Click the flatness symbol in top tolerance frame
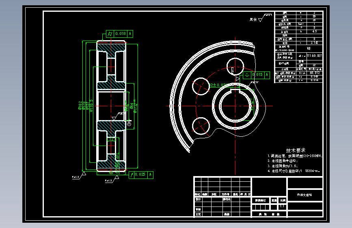 (x=110, y=34)
